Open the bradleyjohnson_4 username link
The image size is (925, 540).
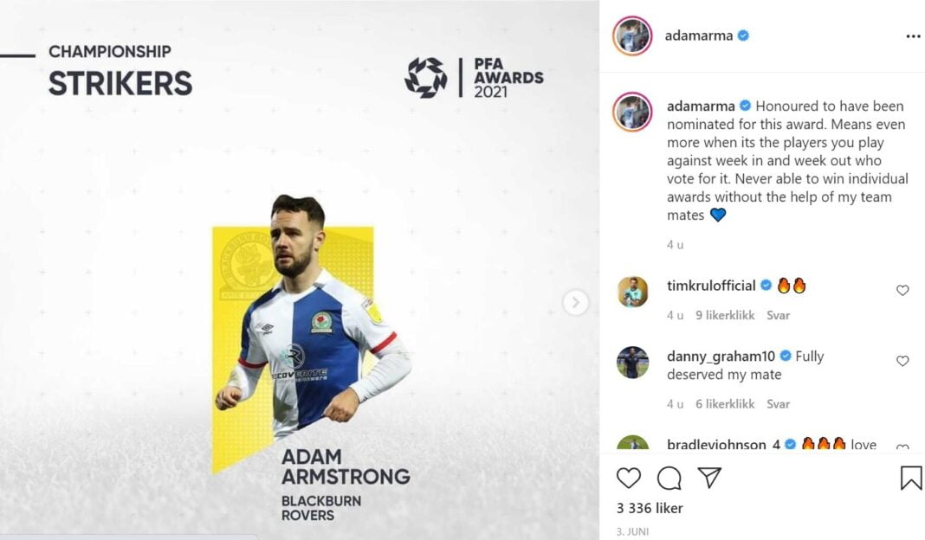click(x=723, y=444)
